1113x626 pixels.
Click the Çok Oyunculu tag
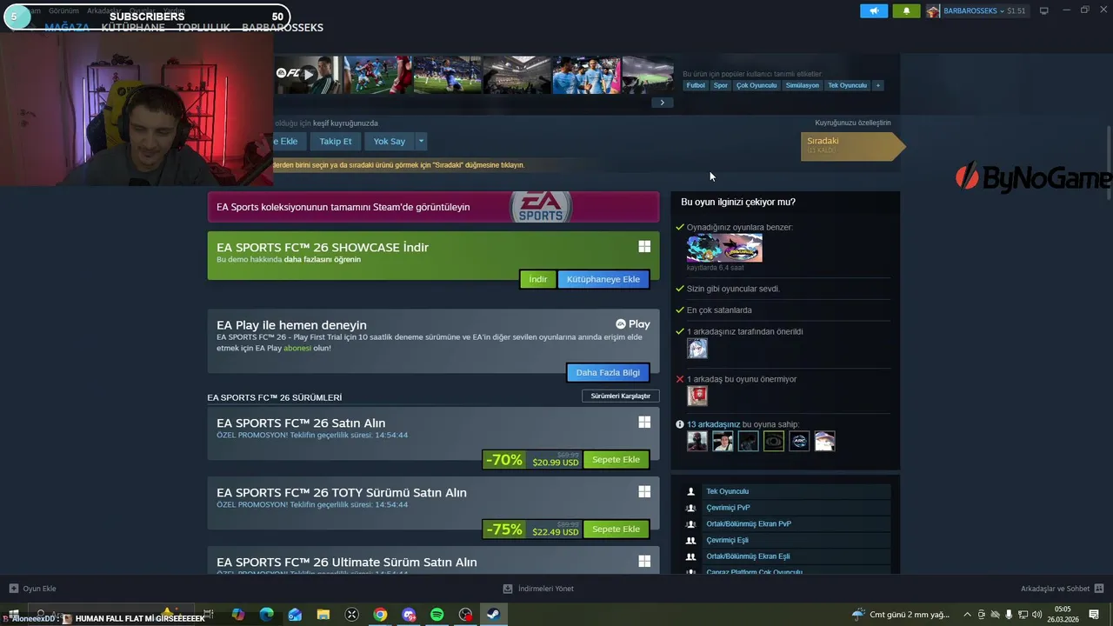pos(756,85)
